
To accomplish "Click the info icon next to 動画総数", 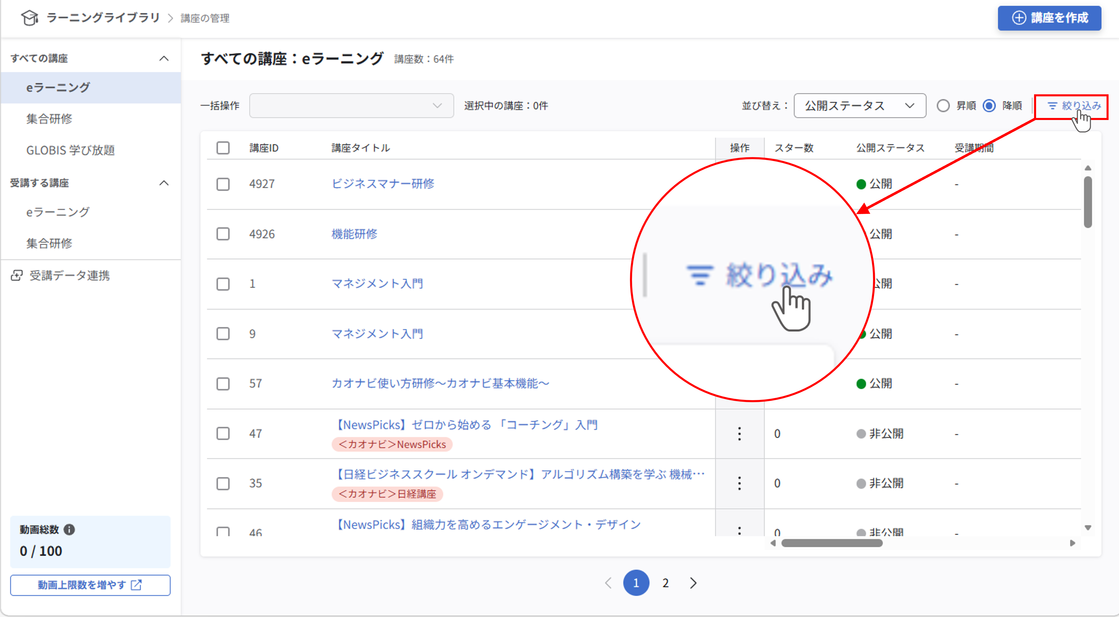I will [69, 529].
